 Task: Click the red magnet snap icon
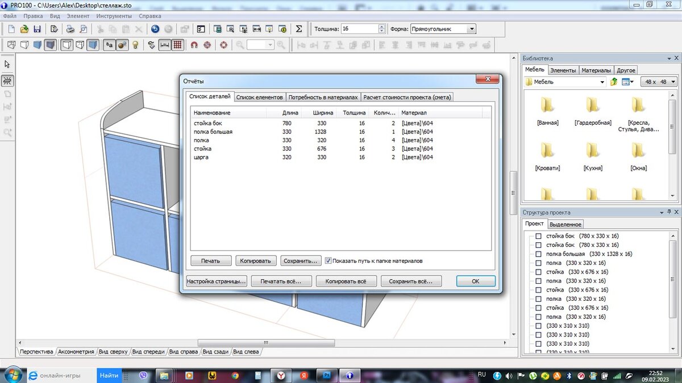[194, 45]
